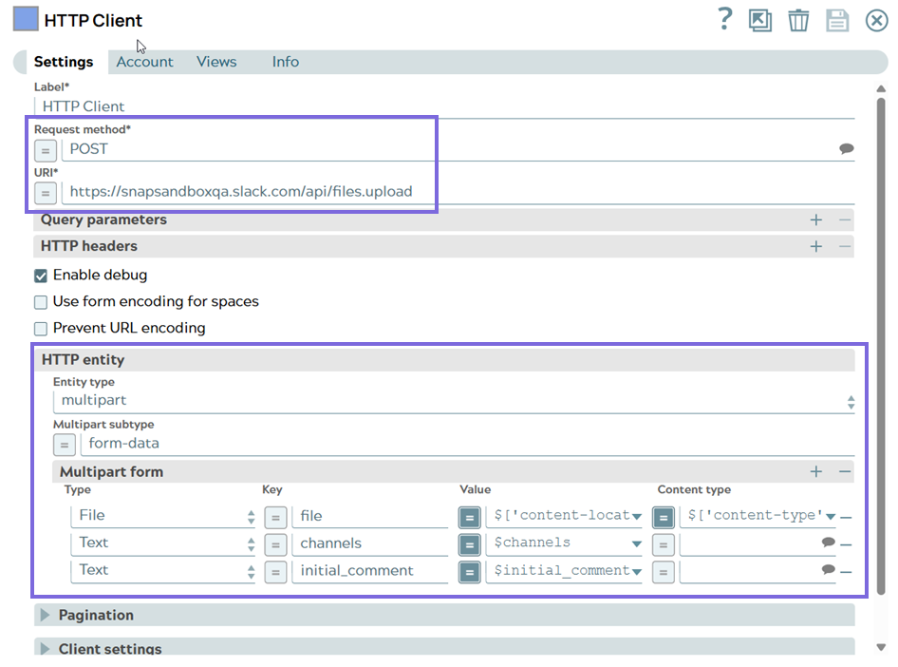This screenshot has height=667, width=898.
Task: Uncheck the Enable debug checkbox
Action: click(x=41, y=276)
